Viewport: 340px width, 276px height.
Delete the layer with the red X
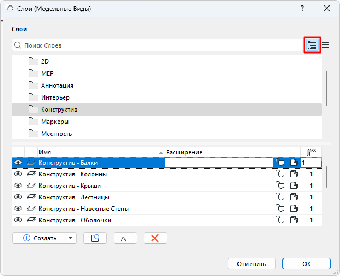tap(155, 238)
